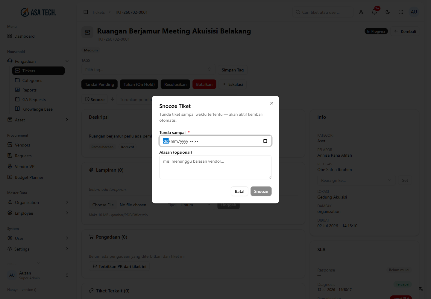Open the calendar picker in Tunda sampai field
431x299 pixels.
pyautogui.click(x=265, y=141)
